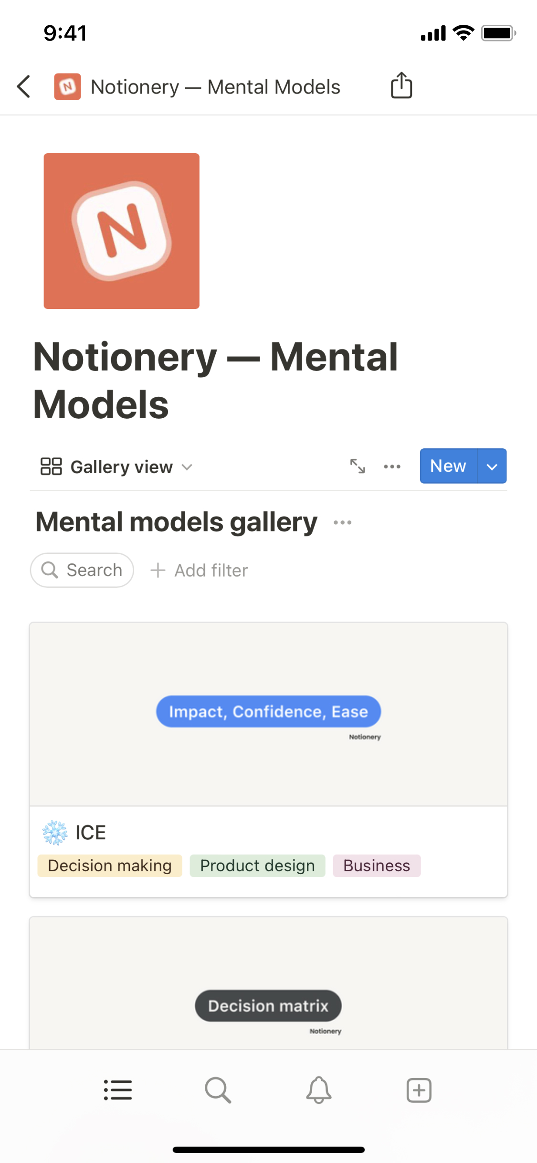Tap the Notionery page icon image
Image resolution: width=537 pixels, height=1163 pixels.
[121, 231]
